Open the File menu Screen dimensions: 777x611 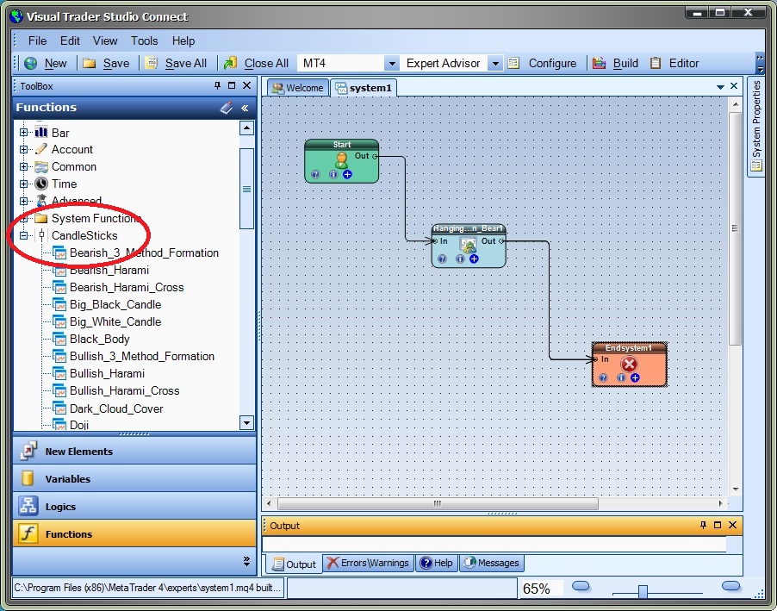[37, 41]
